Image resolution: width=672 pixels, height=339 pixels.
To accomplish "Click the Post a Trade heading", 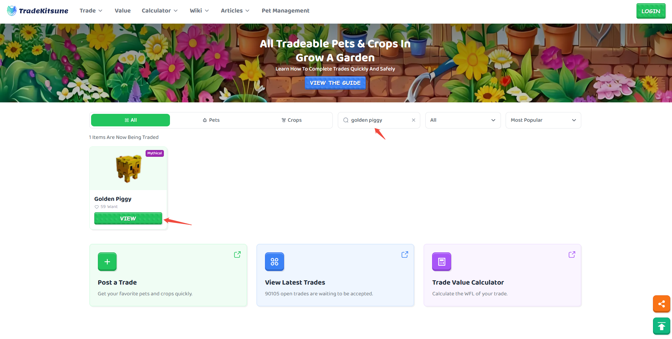I will tap(117, 282).
